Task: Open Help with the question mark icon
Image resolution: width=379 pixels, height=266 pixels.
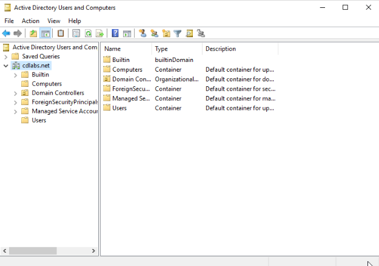Action: click(115, 33)
